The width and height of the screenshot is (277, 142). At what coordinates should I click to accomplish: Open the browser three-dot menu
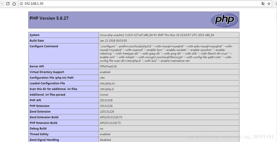(275, 4)
